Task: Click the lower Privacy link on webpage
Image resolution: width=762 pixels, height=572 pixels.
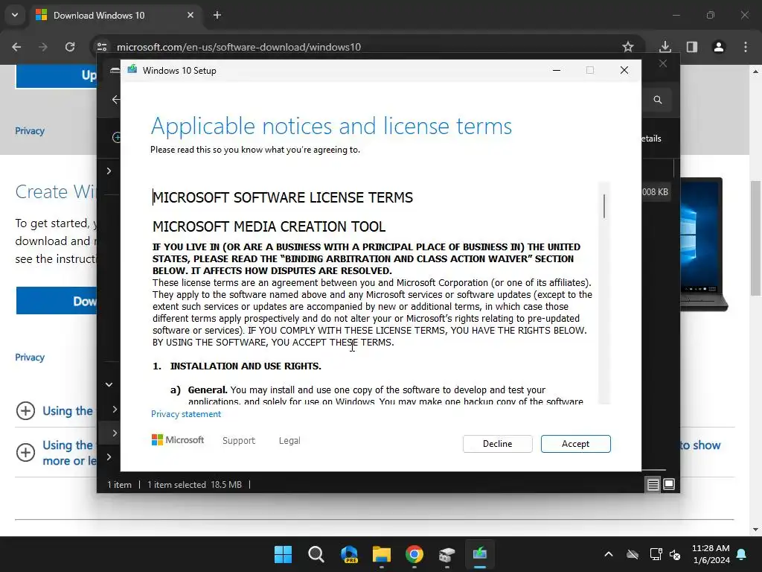Action: click(x=30, y=357)
